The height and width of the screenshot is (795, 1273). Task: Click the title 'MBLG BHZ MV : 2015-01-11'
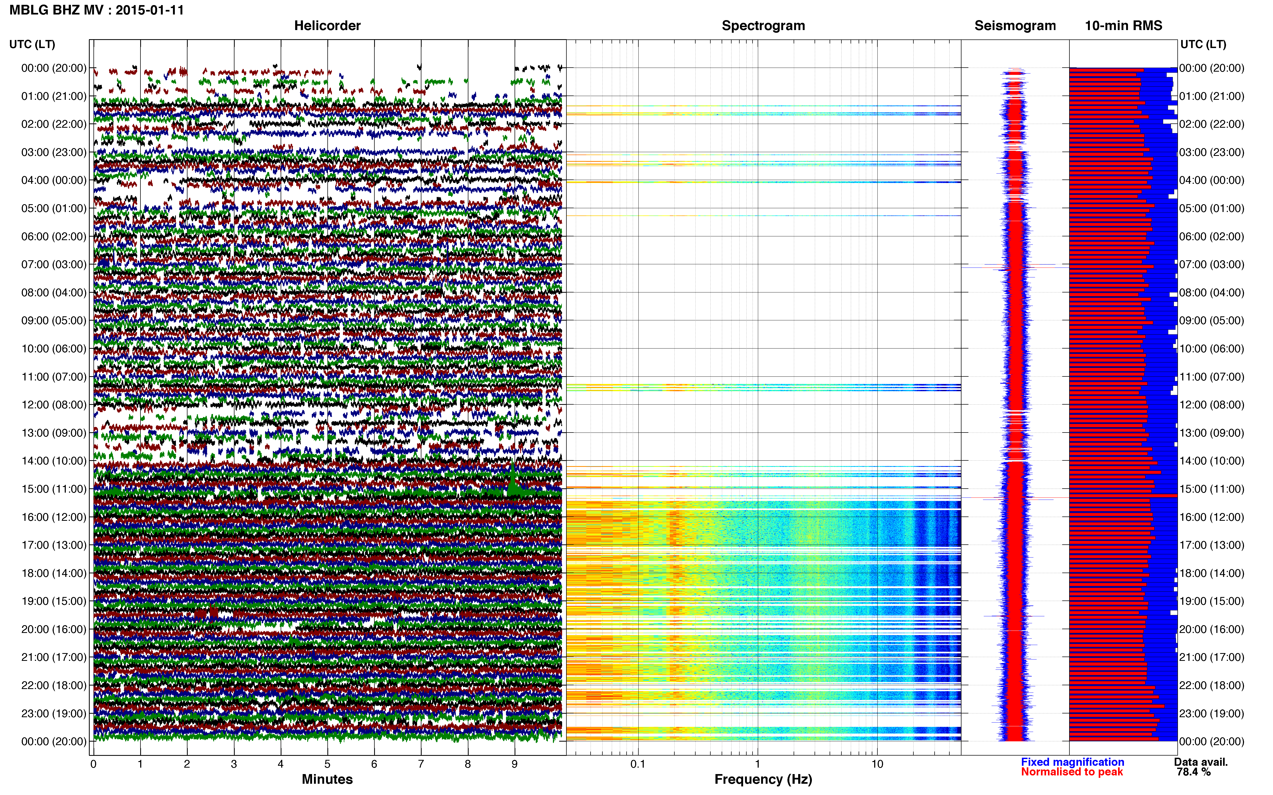coord(97,10)
